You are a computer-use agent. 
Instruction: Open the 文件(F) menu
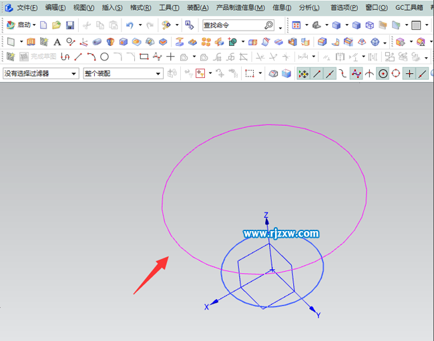pyautogui.click(x=27, y=7)
